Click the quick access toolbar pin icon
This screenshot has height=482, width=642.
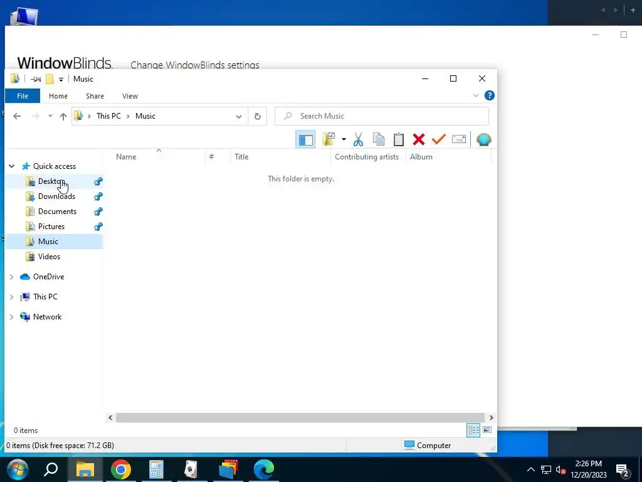tap(36, 79)
